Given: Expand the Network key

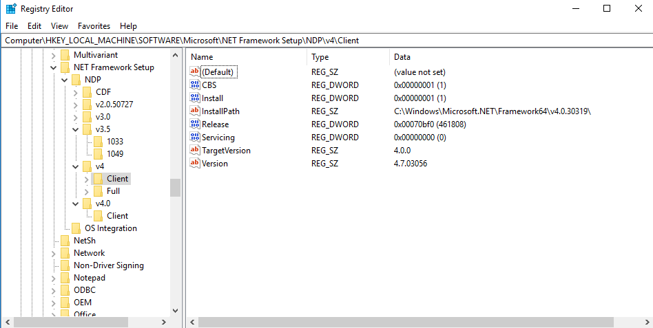Looking at the screenshot, I should pyautogui.click(x=53, y=253).
